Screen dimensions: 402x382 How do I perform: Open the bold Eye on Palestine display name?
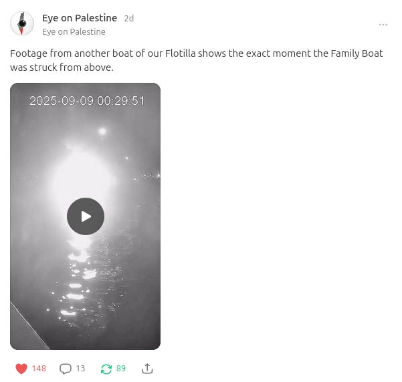tap(80, 18)
